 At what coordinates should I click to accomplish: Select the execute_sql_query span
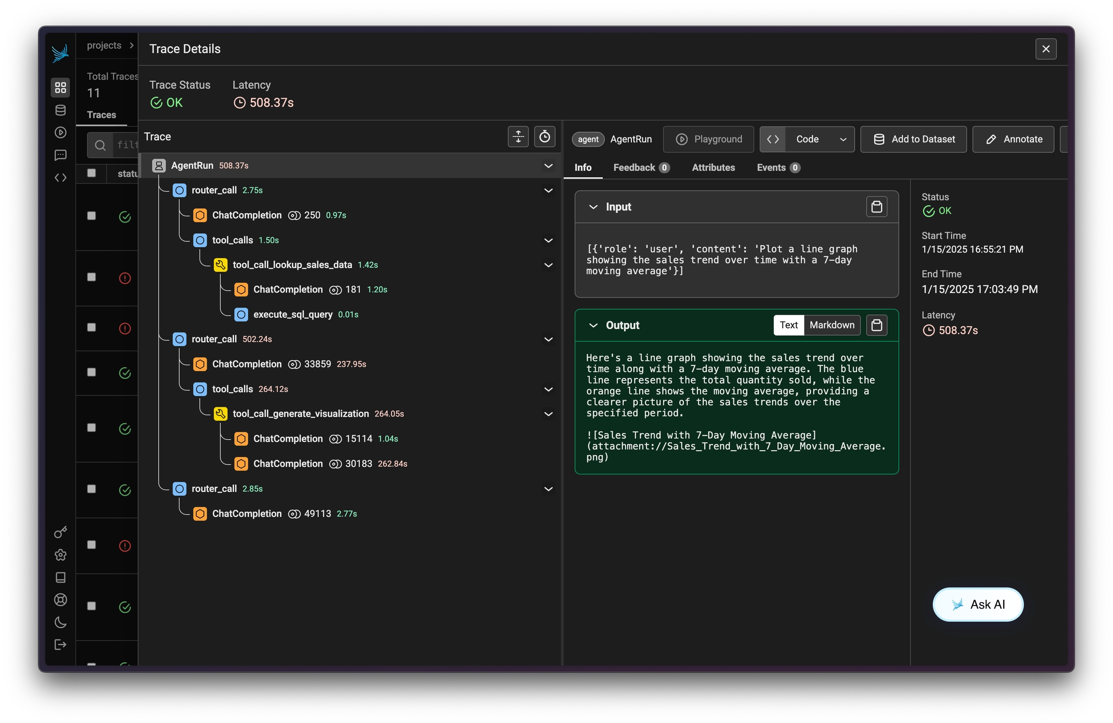292,314
